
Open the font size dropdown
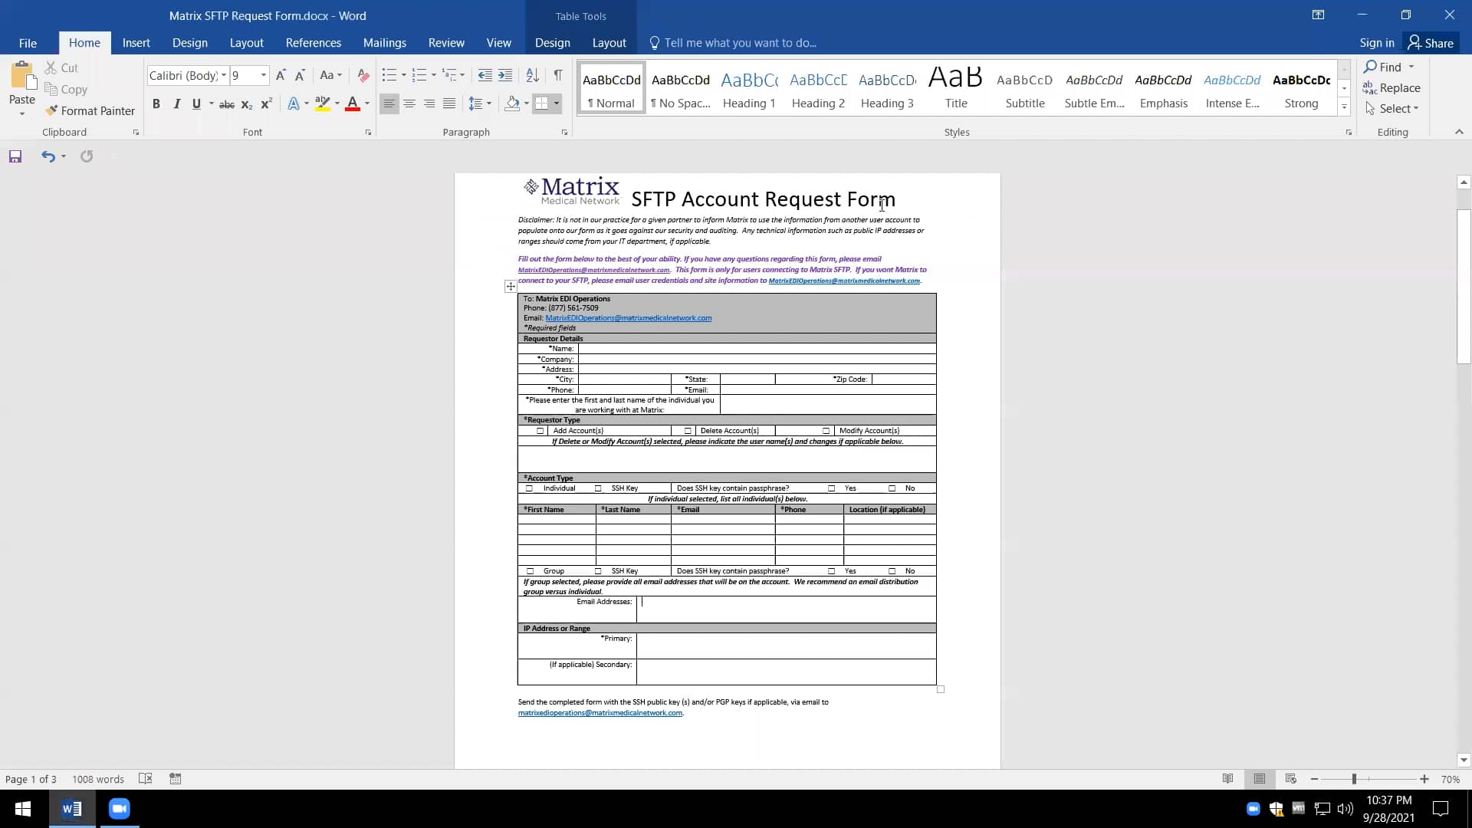point(264,75)
